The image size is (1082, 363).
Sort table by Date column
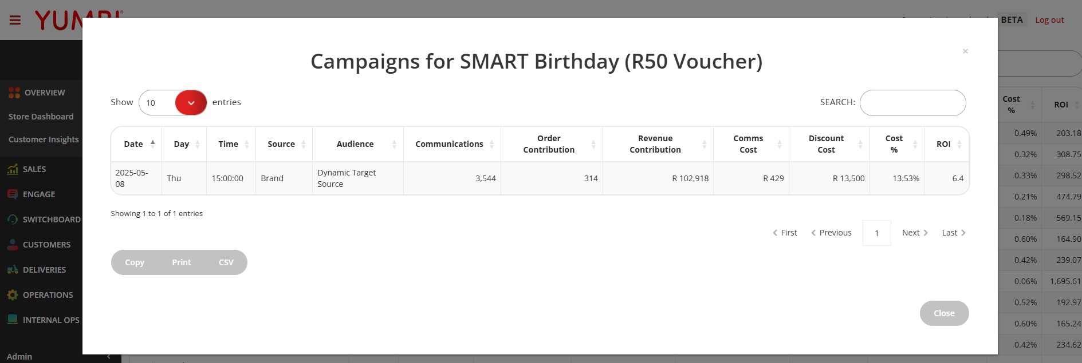[x=136, y=144]
